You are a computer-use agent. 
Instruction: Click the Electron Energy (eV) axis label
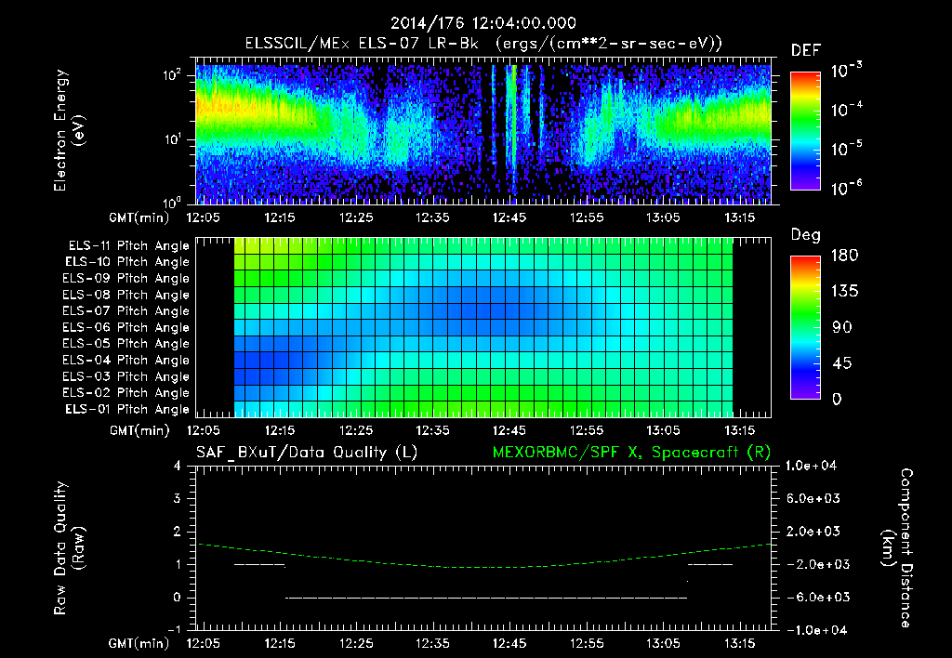click(68, 130)
